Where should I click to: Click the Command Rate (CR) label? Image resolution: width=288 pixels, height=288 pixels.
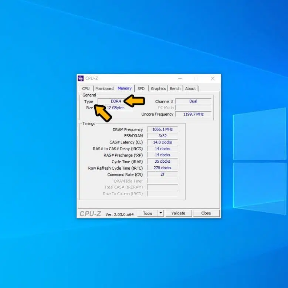[125, 175]
